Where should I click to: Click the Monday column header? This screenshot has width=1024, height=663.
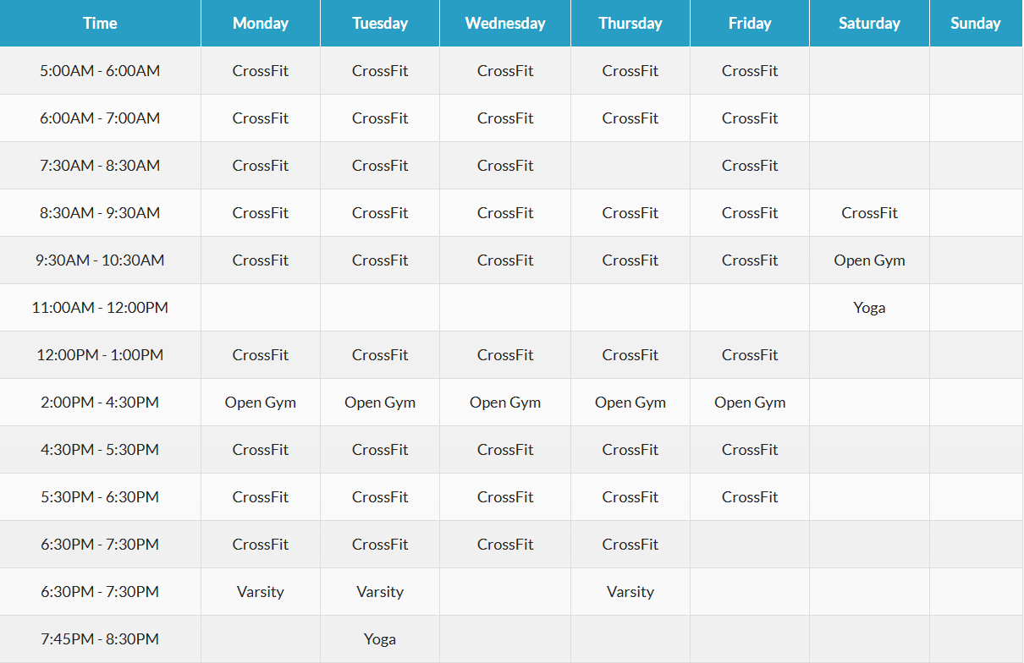coord(260,24)
